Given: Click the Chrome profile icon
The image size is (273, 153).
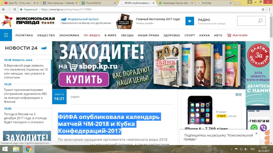Looking at the screenshot, I should tap(250, 2).
